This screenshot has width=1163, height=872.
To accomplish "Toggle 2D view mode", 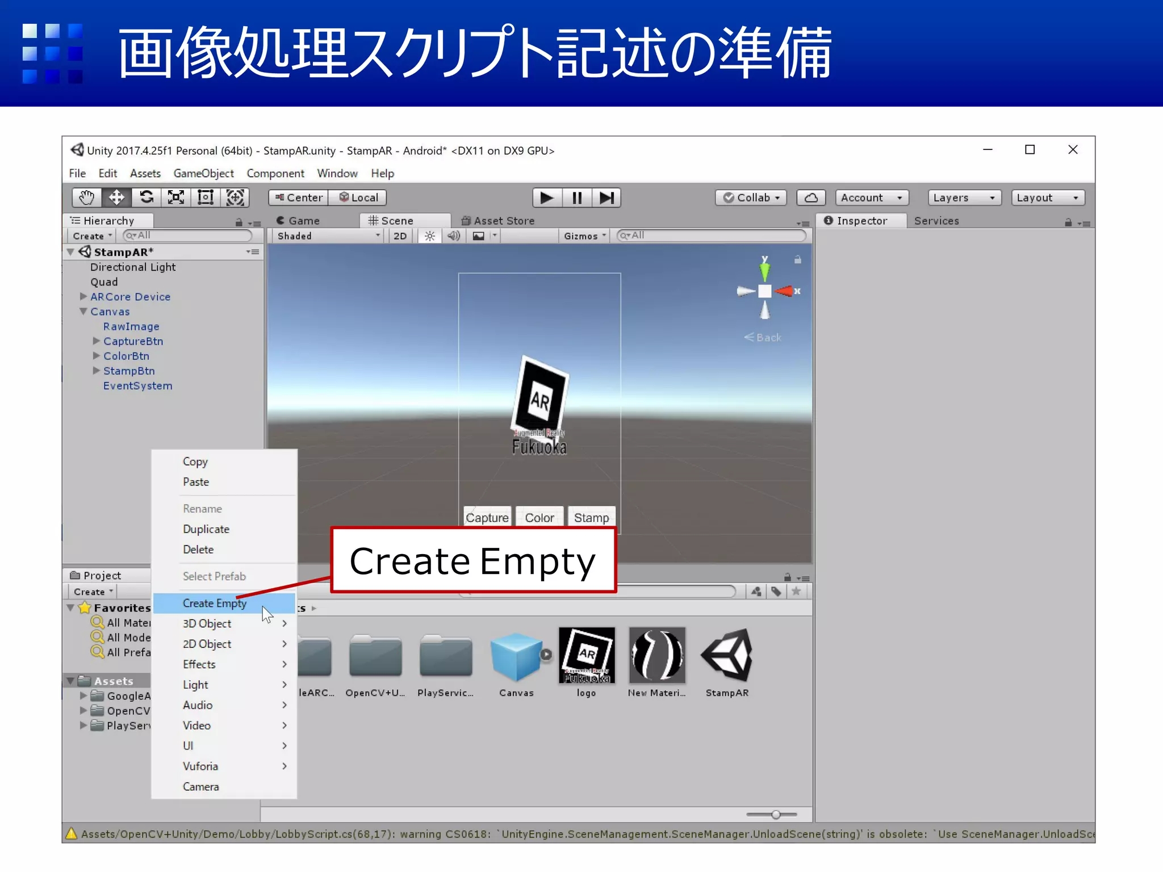I will click(x=400, y=236).
